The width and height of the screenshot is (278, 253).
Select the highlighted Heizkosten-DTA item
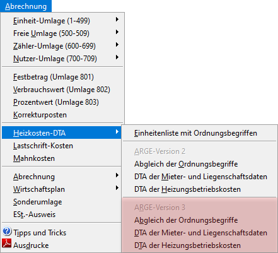[x=62, y=132]
